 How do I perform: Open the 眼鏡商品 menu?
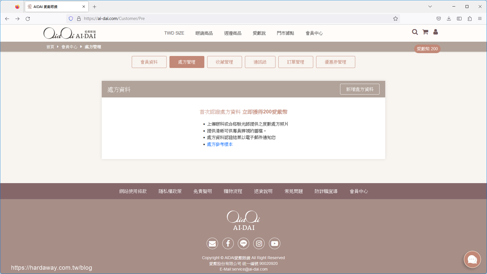[x=204, y=33]
